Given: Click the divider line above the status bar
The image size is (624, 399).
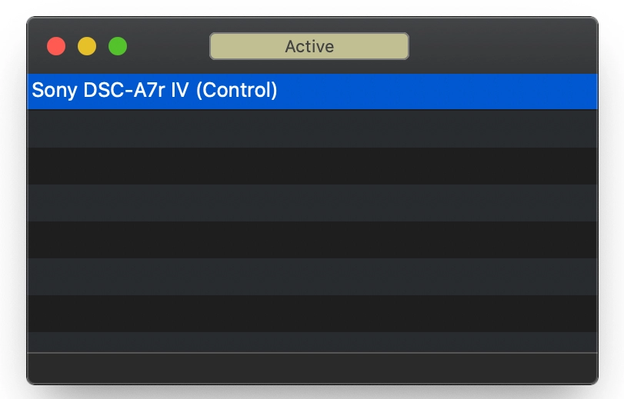Looking at the screenshot, I should point(312,353).
